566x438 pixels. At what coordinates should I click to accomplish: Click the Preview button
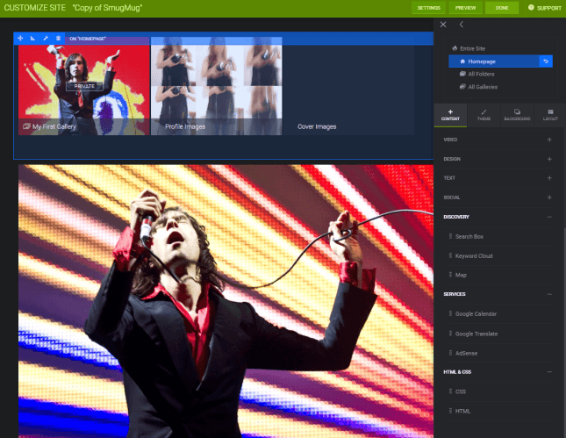coord(465,8)
